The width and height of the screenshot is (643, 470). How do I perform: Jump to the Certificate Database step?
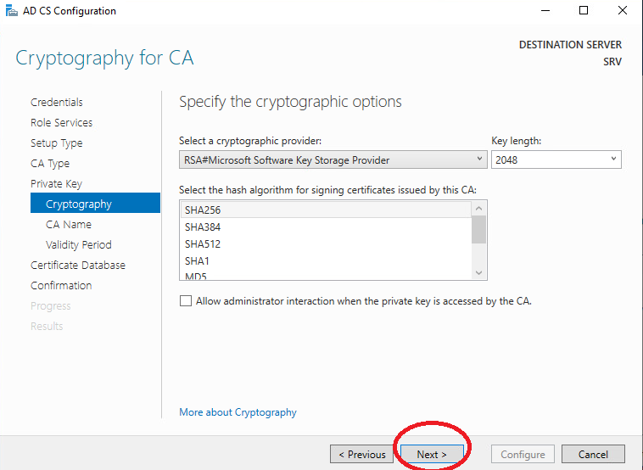tap(78, 265)
